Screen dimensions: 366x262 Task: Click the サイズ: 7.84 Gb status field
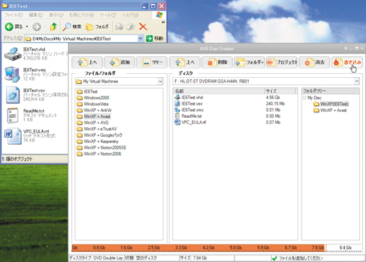click(207, 258)
